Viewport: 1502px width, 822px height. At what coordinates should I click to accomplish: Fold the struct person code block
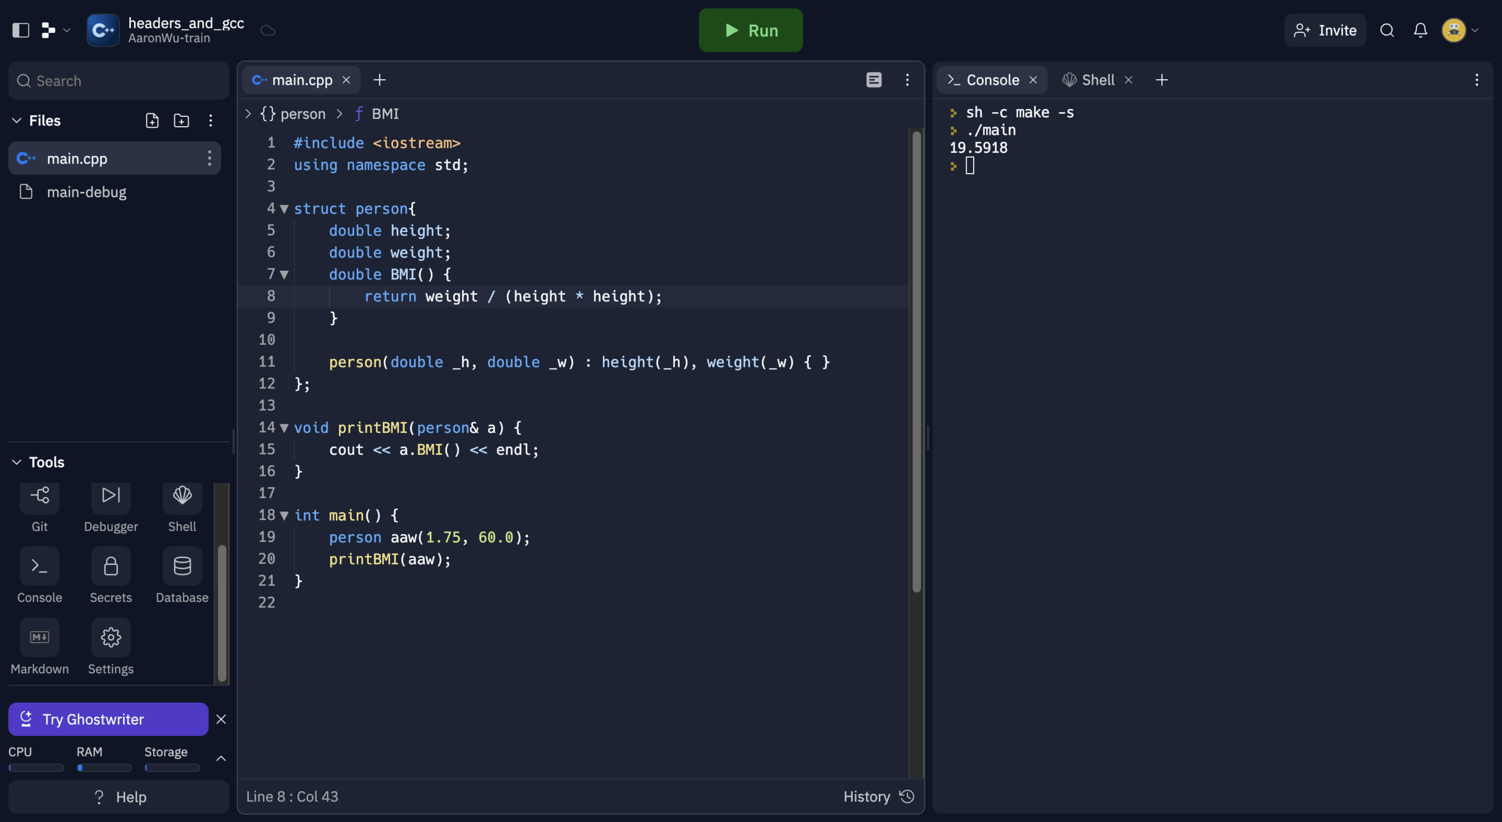[x=284, y=209]
